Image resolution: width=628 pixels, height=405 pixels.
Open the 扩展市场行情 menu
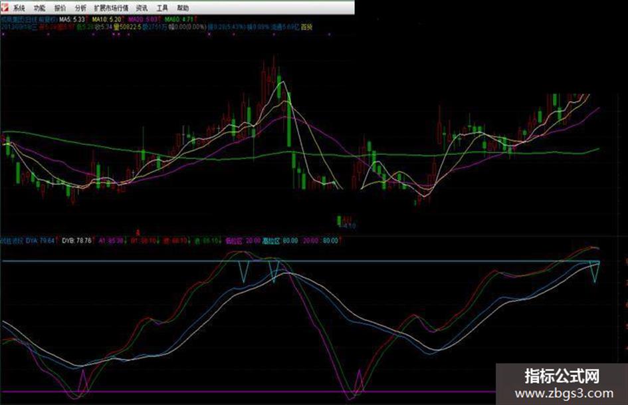[112, 8]
